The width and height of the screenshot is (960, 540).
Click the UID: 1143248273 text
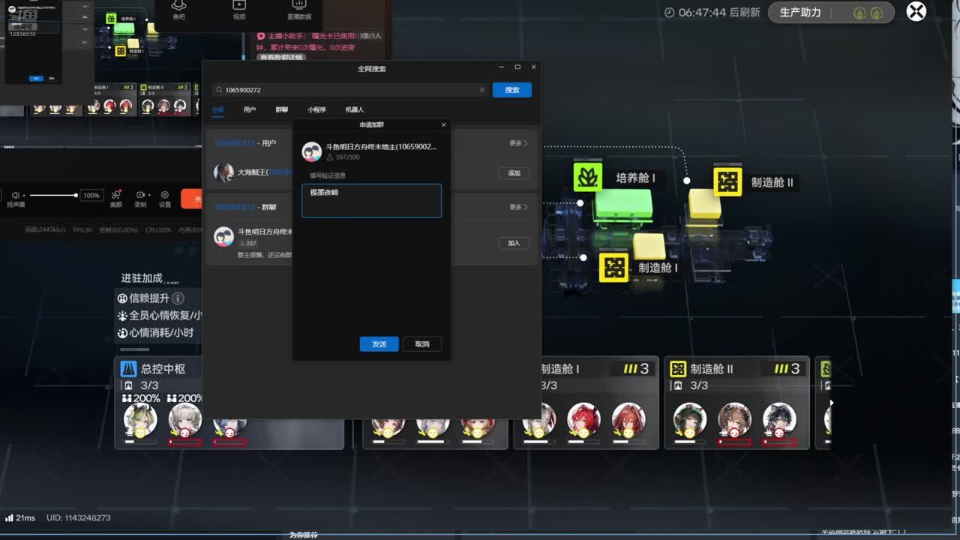click(78, 518)
